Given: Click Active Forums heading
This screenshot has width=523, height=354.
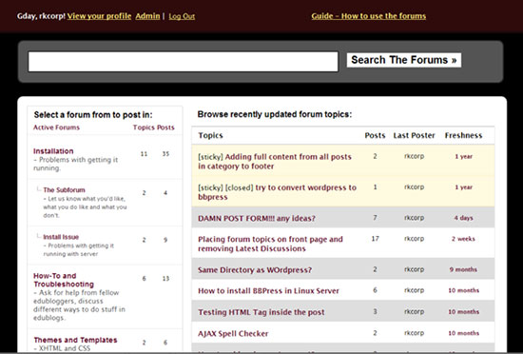Looking at the screenshot, I should click(56, 128).
